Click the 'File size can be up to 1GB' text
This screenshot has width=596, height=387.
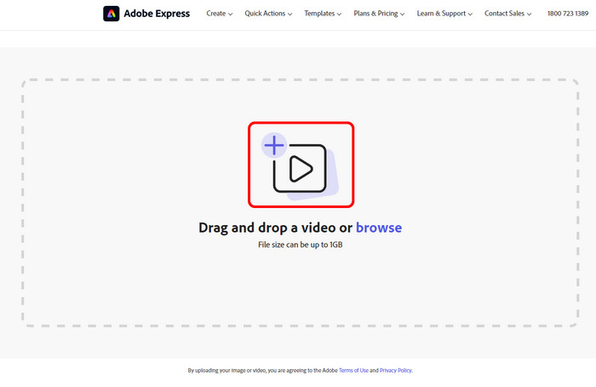pyautogui.click(x=301, y=245)
